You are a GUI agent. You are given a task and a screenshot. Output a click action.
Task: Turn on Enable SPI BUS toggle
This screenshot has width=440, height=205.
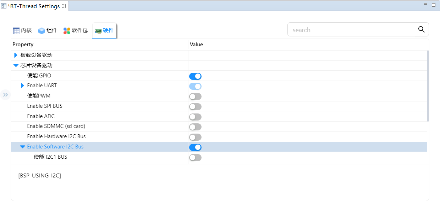pos(195,107)
